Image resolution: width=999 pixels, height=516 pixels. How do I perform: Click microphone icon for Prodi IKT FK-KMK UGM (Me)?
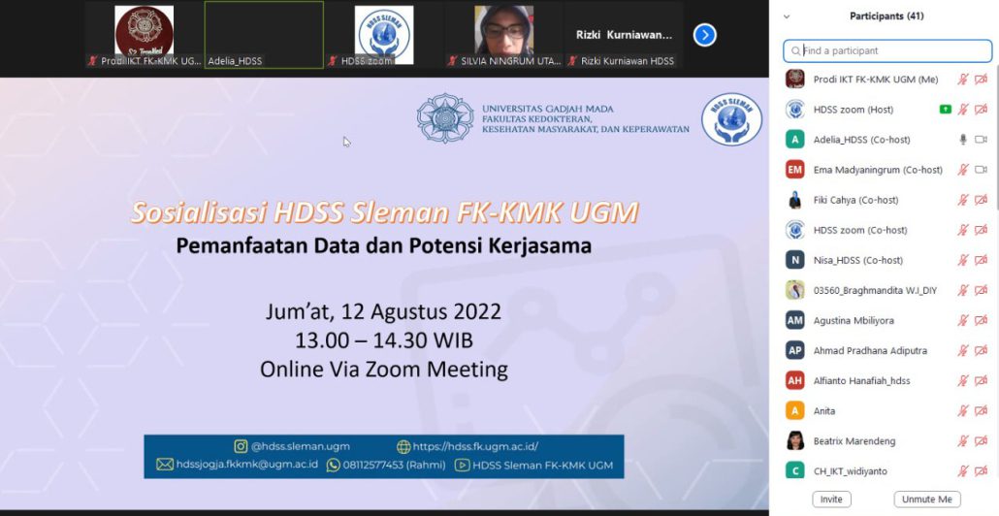click(x=963, y=79)
